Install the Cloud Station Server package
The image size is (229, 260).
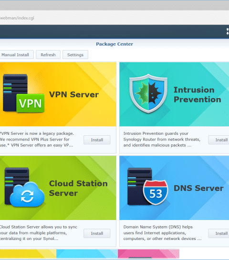pos(97,233)
